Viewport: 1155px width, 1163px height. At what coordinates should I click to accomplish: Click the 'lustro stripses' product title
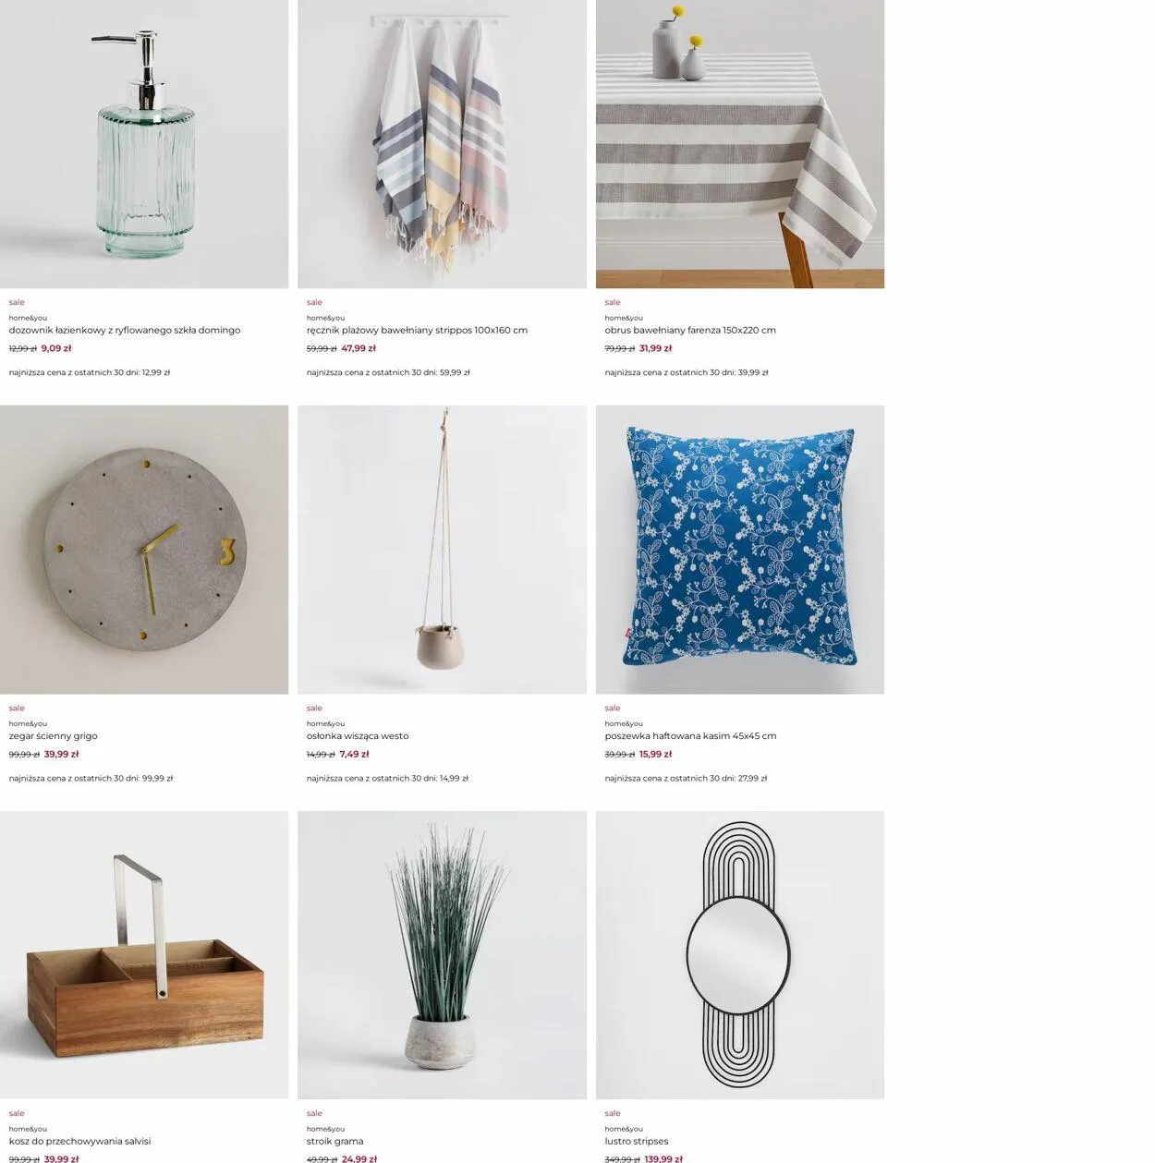637,1142
